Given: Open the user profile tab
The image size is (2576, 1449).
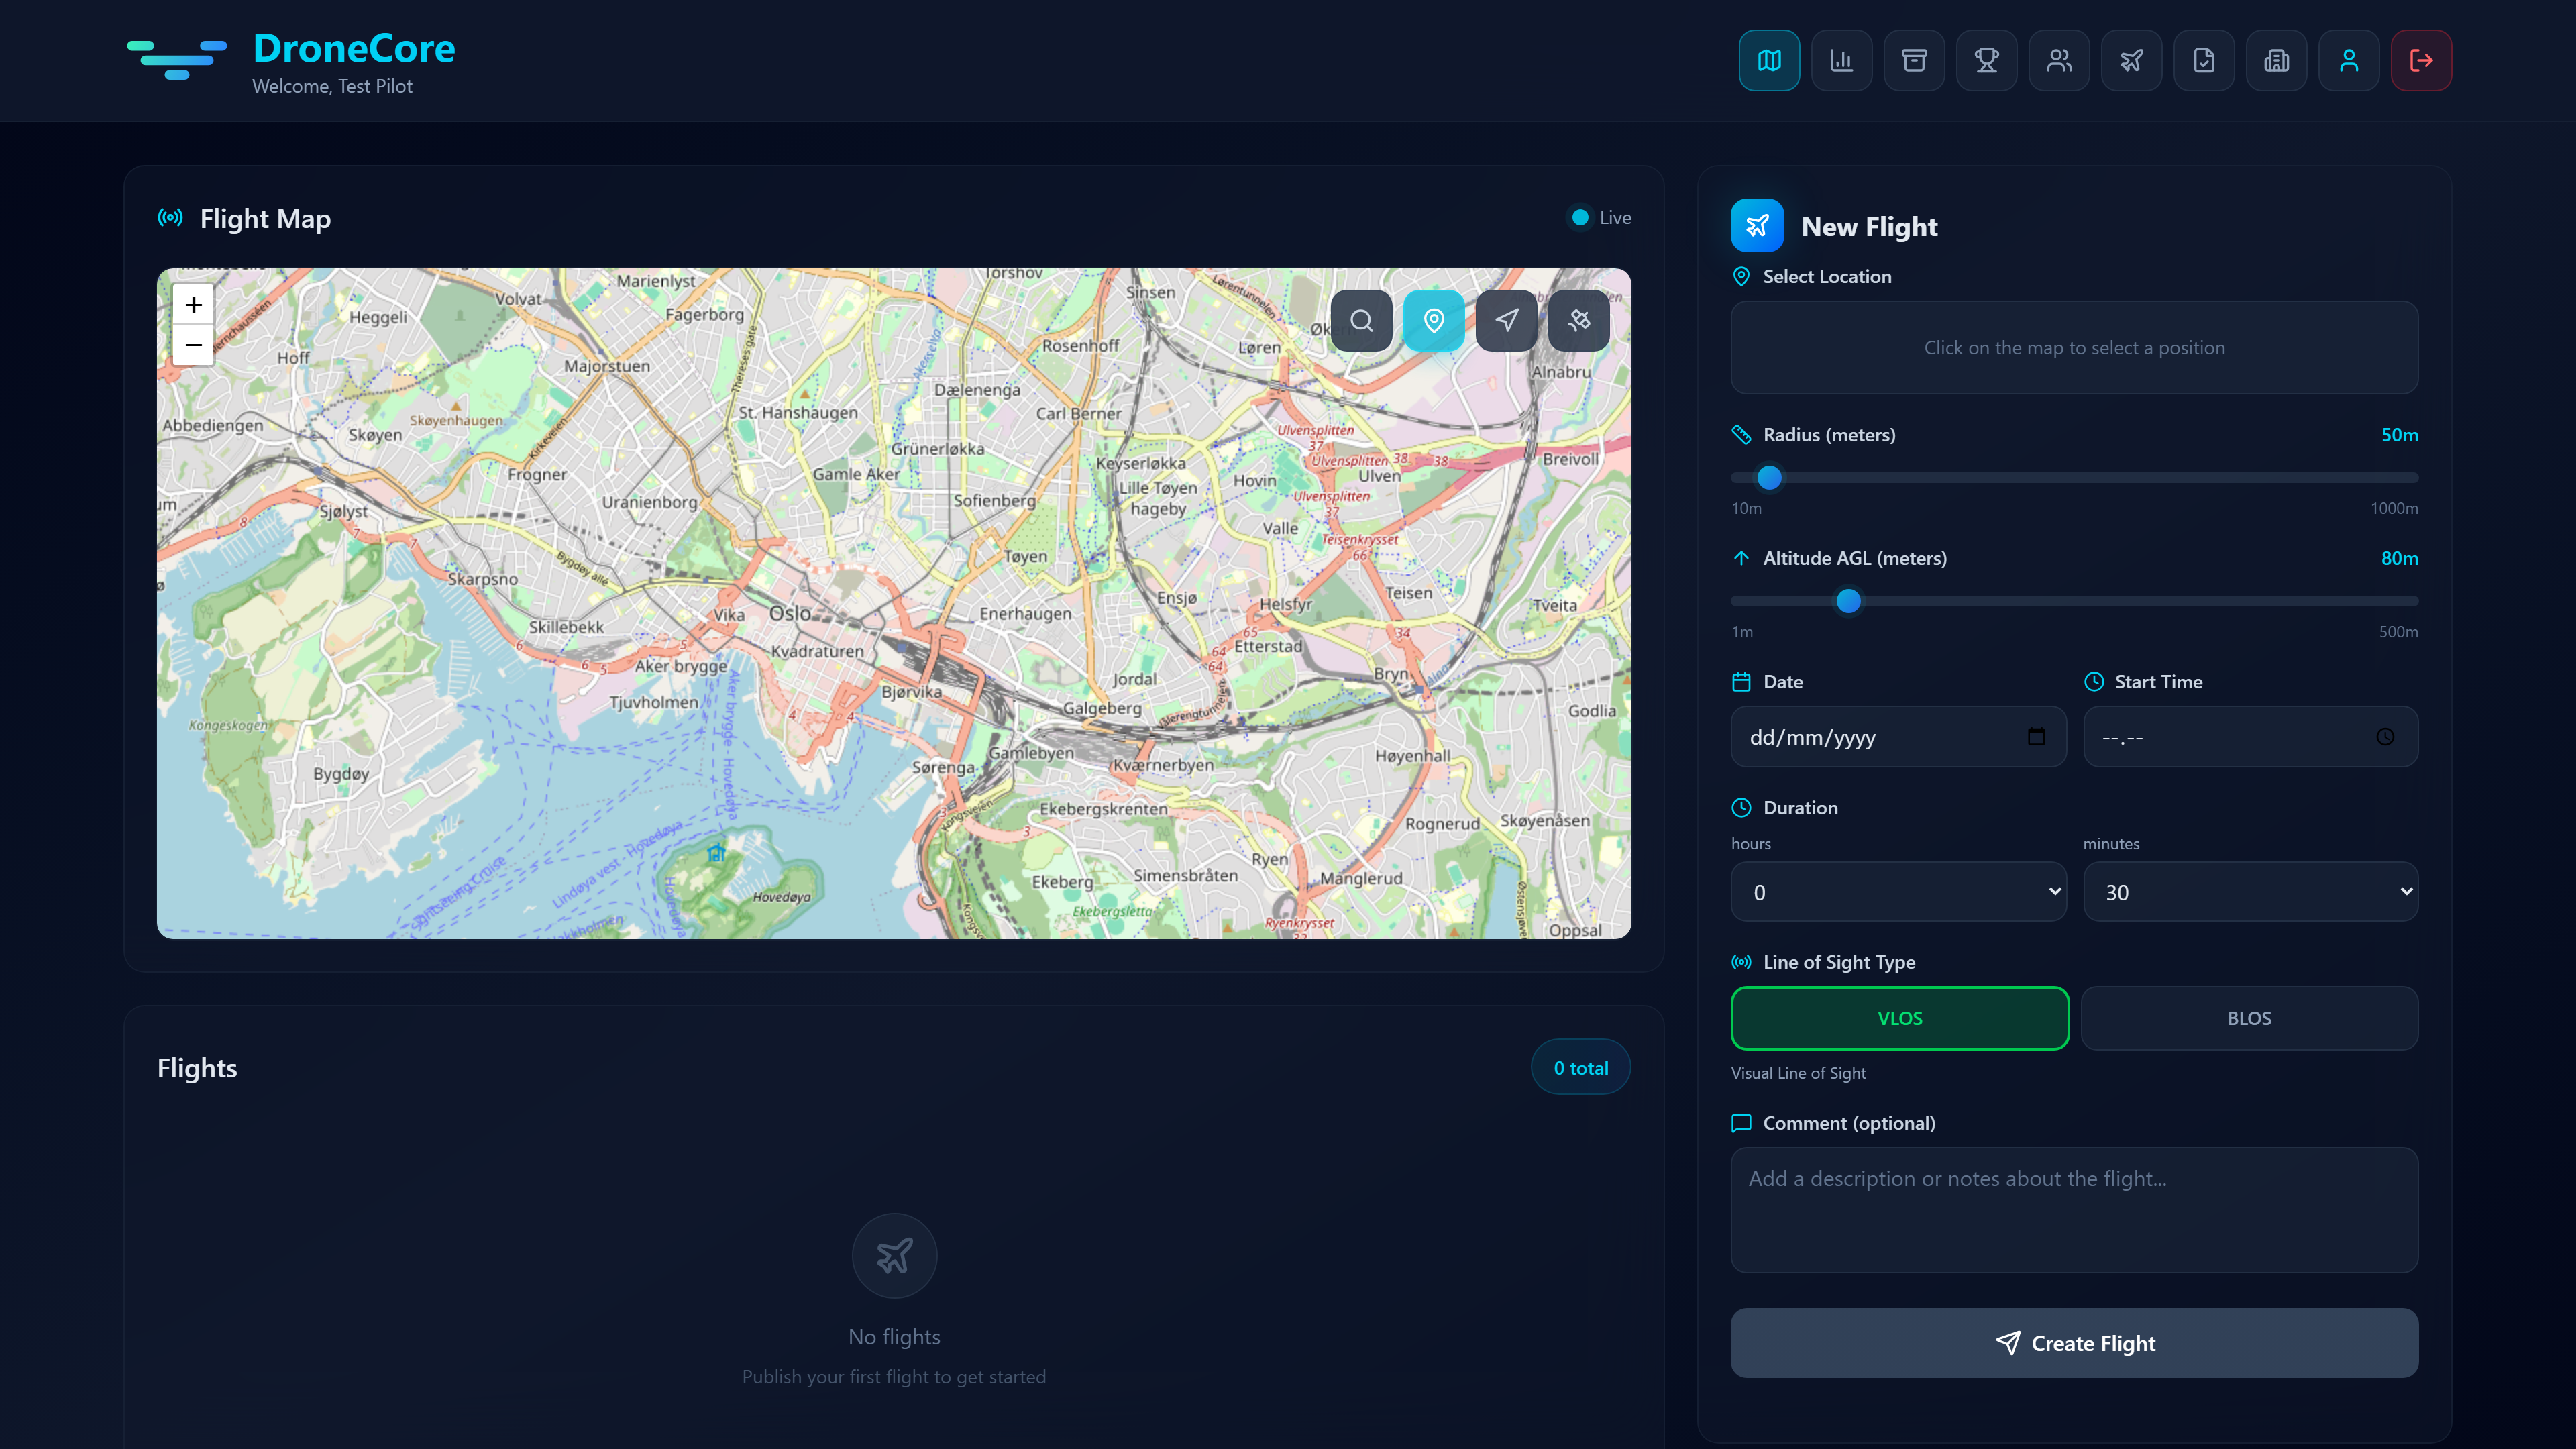Looking at the screenshot, I should pos(2349,60).
